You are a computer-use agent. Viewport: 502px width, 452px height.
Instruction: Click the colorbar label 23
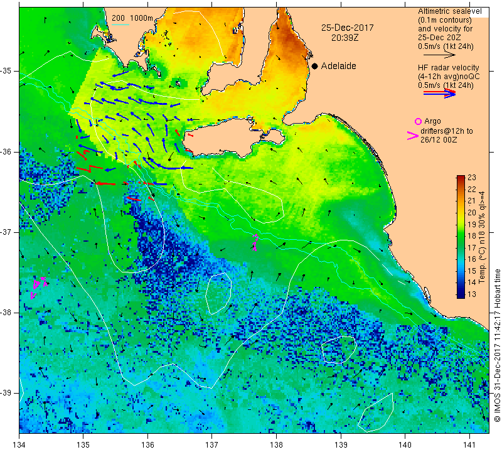coord(472,178)
